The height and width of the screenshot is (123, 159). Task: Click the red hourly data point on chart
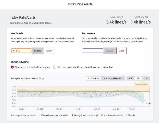point(150,103)
